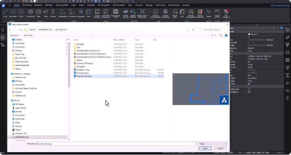Open the Organize dropdown menu
The image size is (291, 155).
click(15, 35)
